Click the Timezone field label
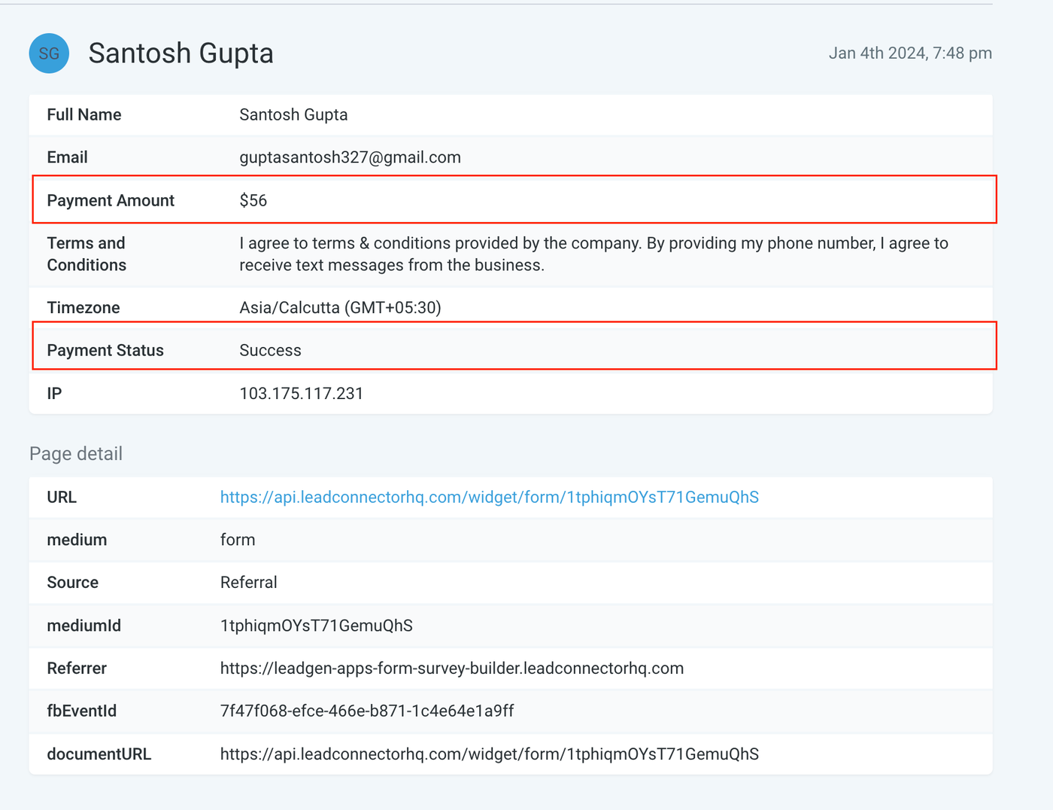 [x=83, y=308]
